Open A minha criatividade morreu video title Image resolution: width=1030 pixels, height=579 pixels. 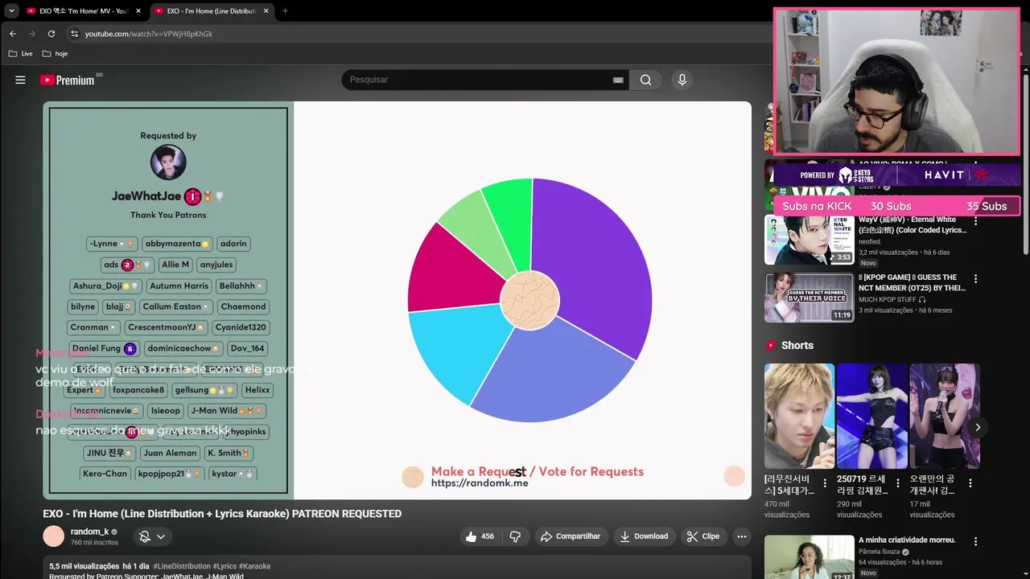point(907,540)
